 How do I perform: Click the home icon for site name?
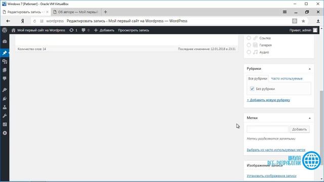click(x=14, y=30)
